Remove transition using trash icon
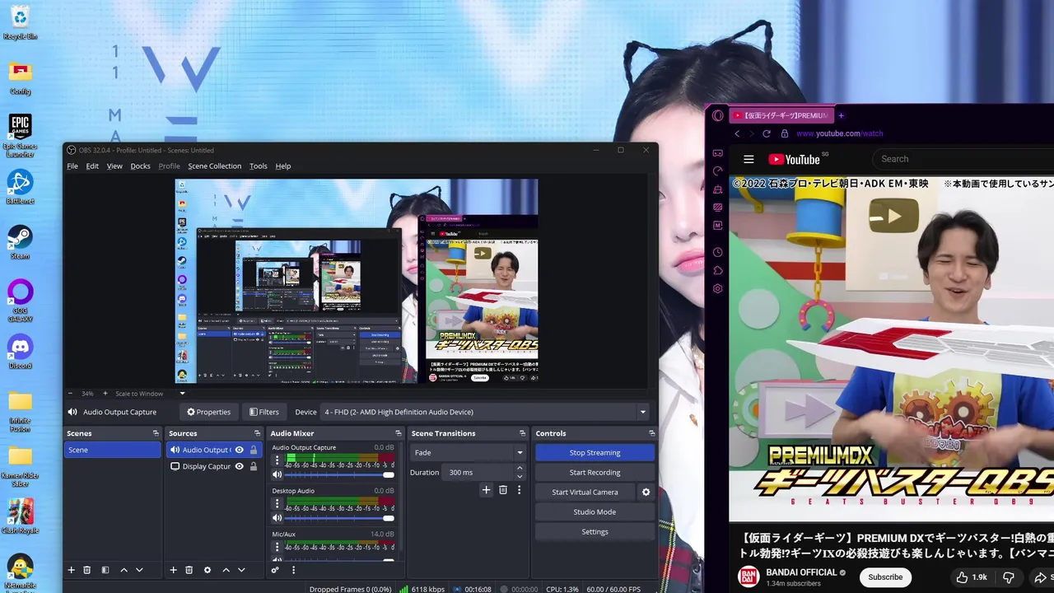Screen dimensions: 1054x593 503,490
